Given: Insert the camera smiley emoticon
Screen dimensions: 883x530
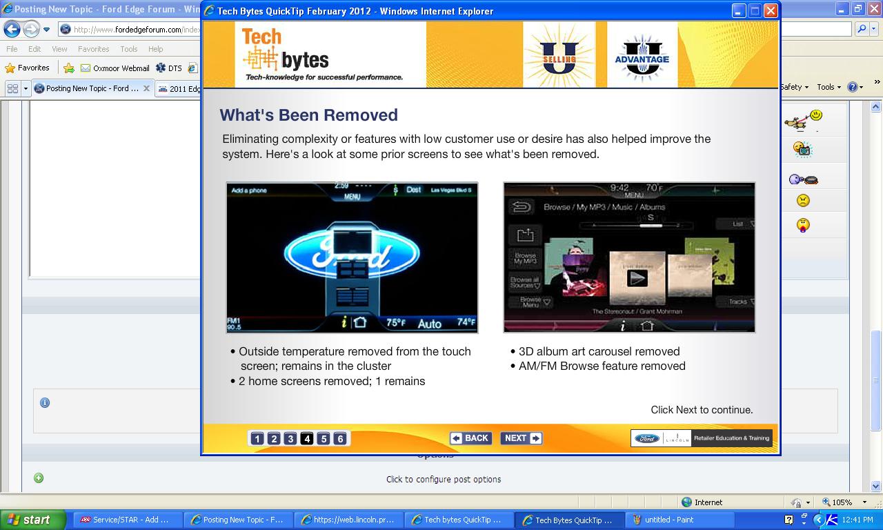Looking at the screenshot, I should (x=803, y=149).
